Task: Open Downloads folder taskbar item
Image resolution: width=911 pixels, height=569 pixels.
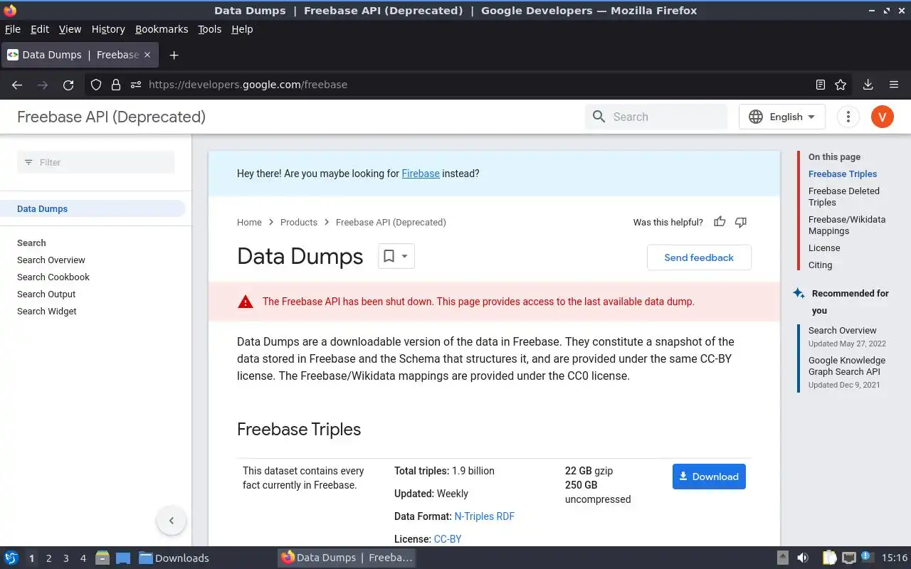Action: [174, 558]
